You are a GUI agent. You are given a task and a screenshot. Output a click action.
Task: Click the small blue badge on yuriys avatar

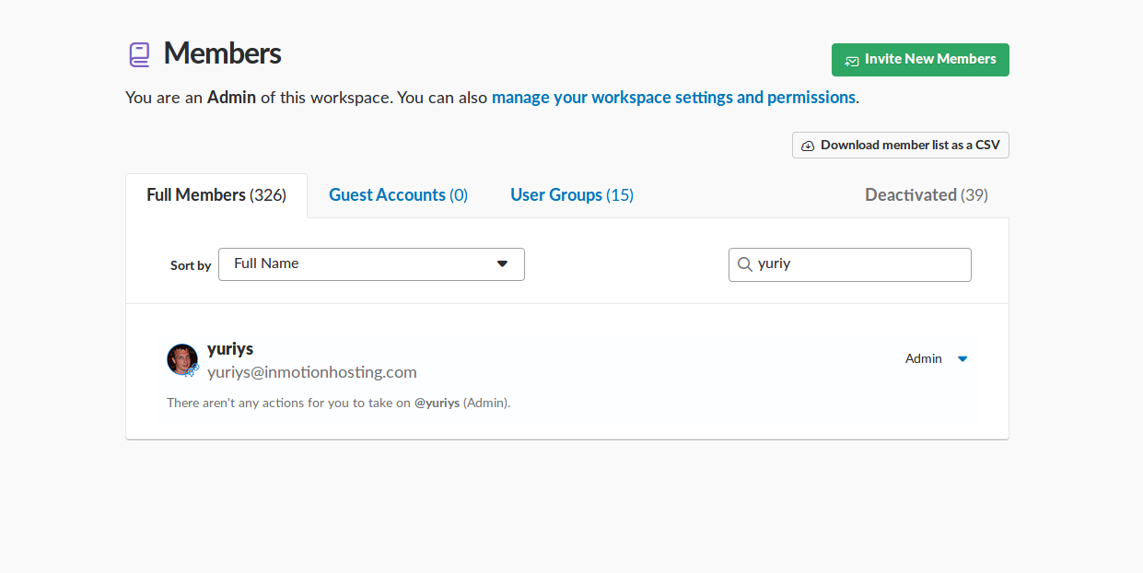193,368
